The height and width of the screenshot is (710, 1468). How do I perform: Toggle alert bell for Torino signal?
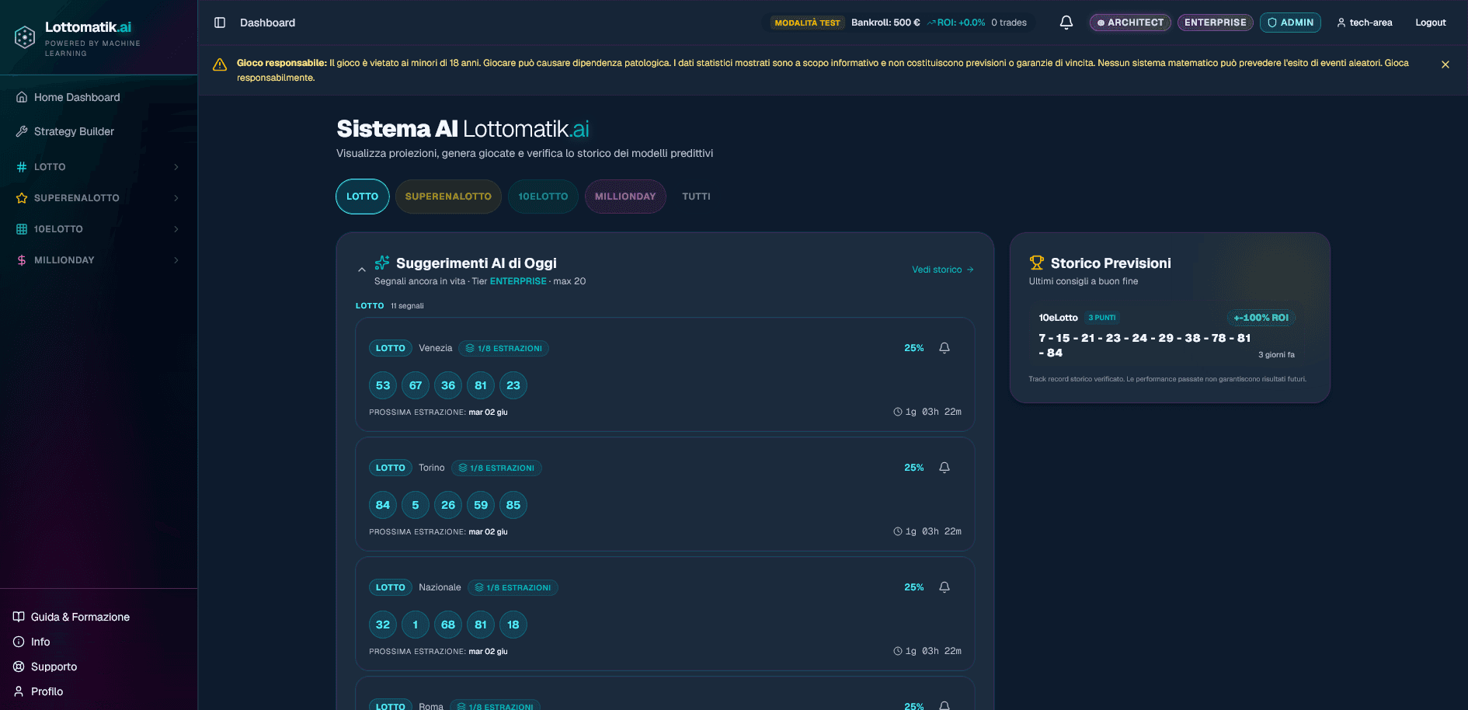tap(944, 468)
